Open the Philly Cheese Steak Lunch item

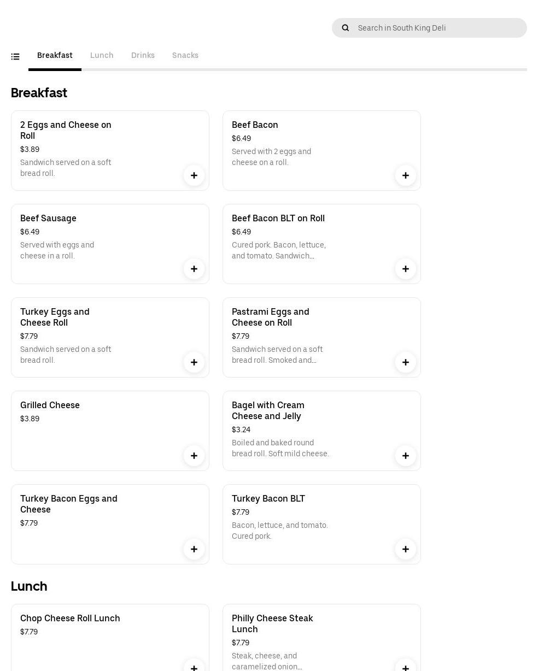[x=272, y=623]
